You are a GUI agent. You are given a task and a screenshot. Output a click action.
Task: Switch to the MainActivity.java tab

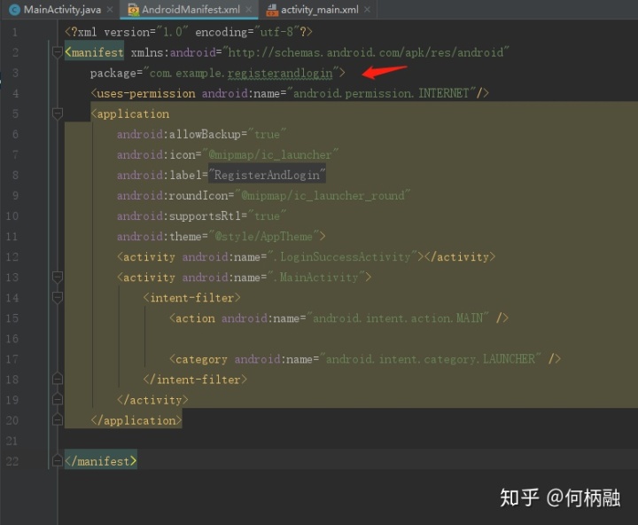pos(62,10)
